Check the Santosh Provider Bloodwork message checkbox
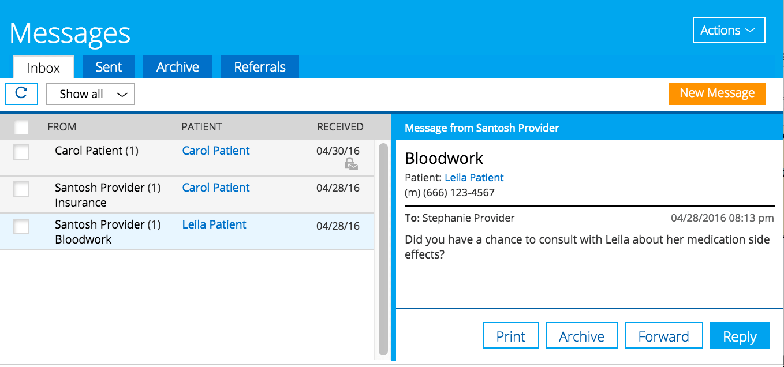 tap(21, 226)
